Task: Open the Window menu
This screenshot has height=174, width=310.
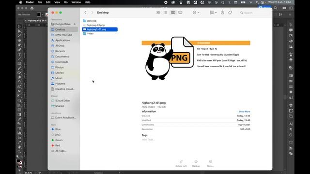Action: point(76,2)
